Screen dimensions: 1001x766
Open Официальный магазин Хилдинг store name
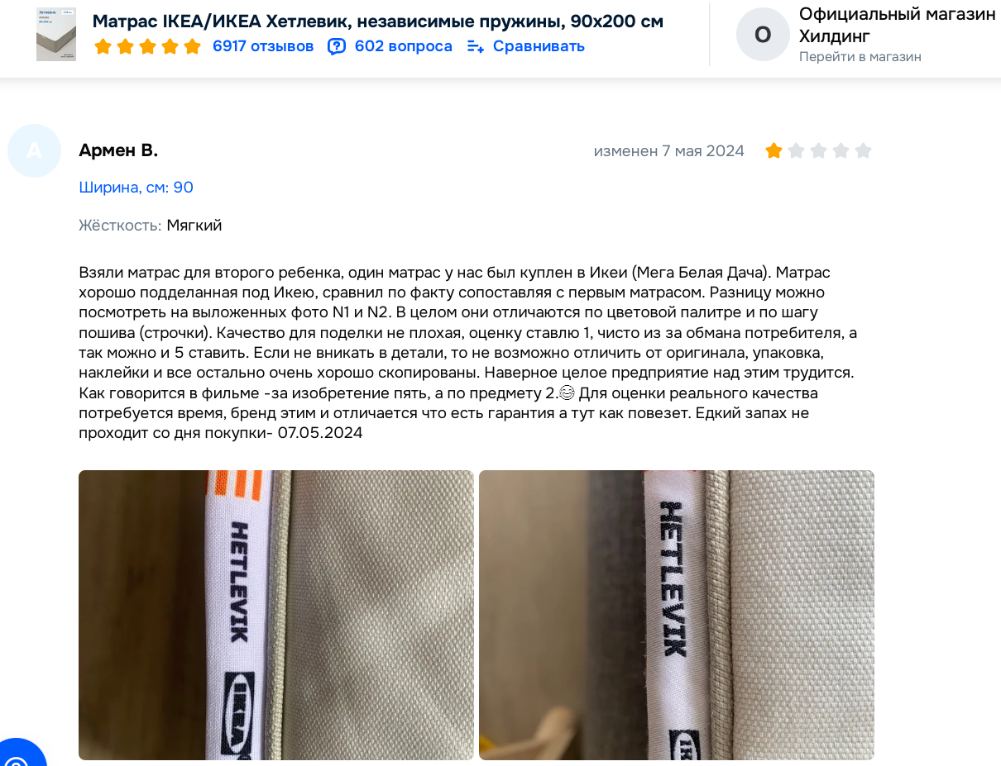897,25
